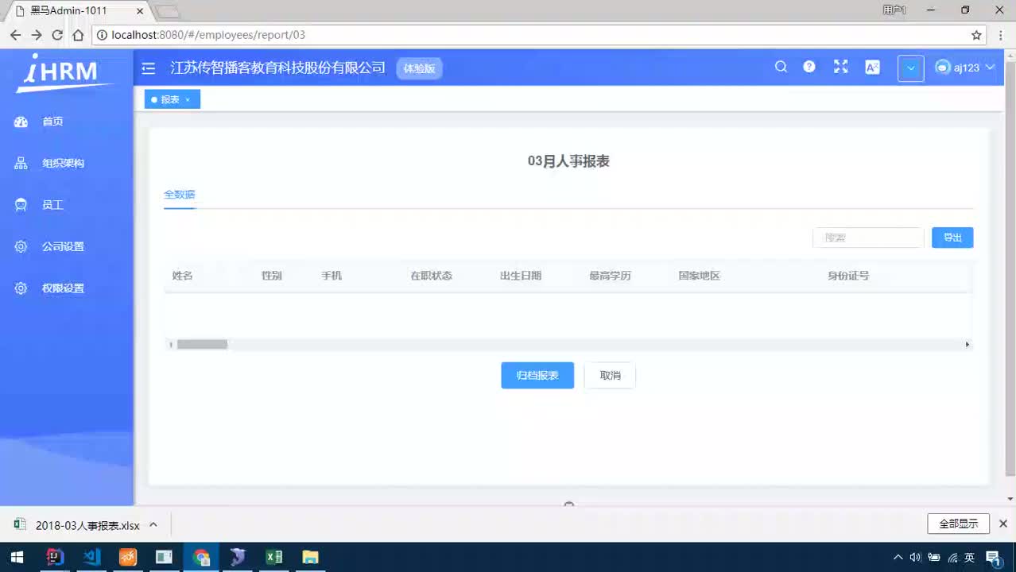The height and width of the screenshot is (572, 1016).
Task: Show hidden system tray icons
Action: (x=898, y=557)
